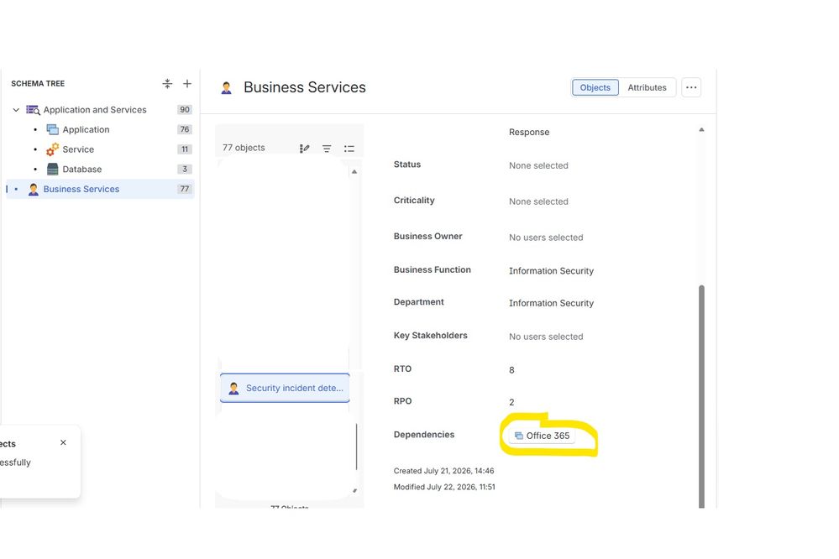
Task: Click RPO value 2
Action: pos(511,402)
